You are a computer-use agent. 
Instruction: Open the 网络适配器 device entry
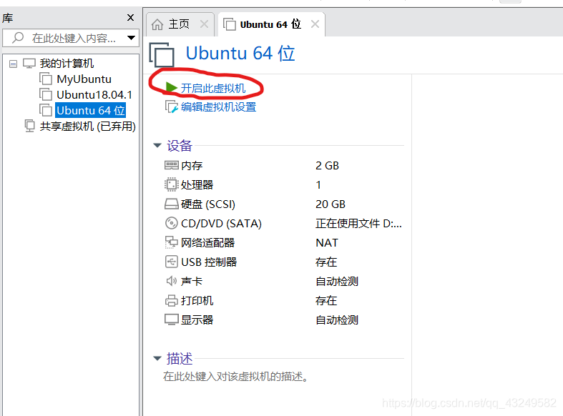208,243
